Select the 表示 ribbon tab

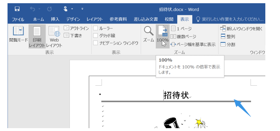coord(185,19)
